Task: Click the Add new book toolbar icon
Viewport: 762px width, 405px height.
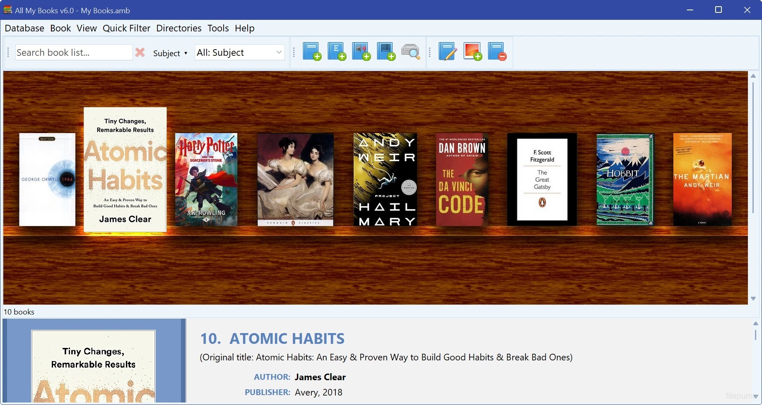Action: [x=312, y=52]
